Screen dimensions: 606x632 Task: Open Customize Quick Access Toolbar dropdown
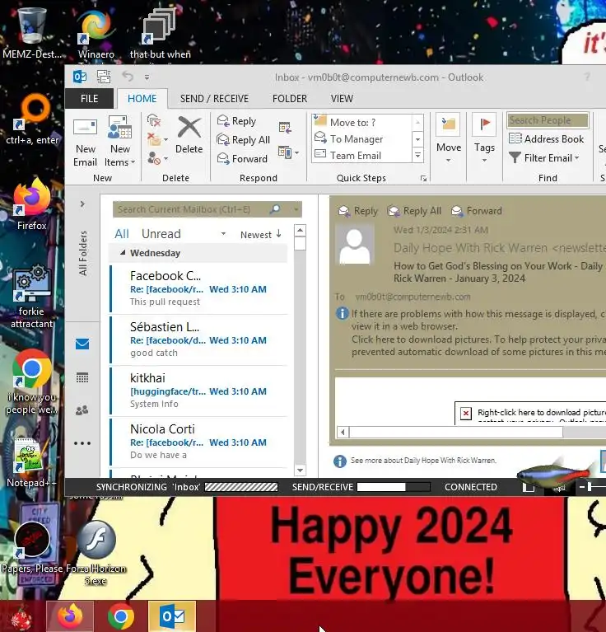[147, 77]
